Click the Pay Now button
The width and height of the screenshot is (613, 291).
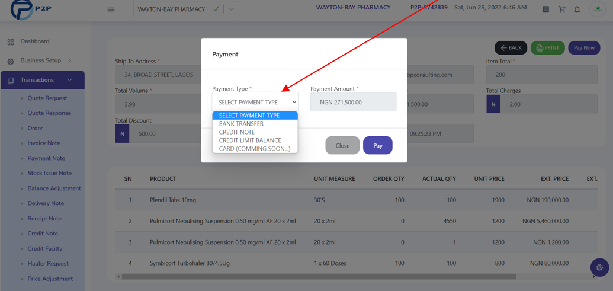point(584,48)
